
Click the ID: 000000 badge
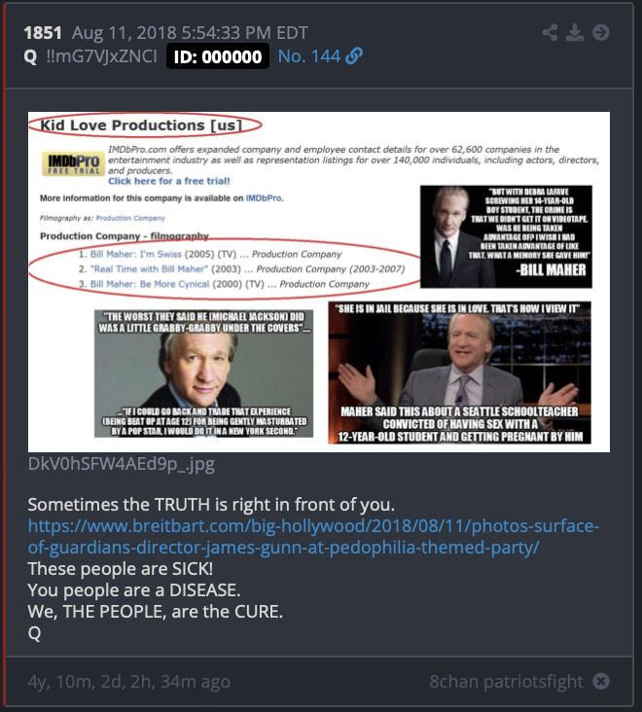pyautogui.click(x=218, y=56)
